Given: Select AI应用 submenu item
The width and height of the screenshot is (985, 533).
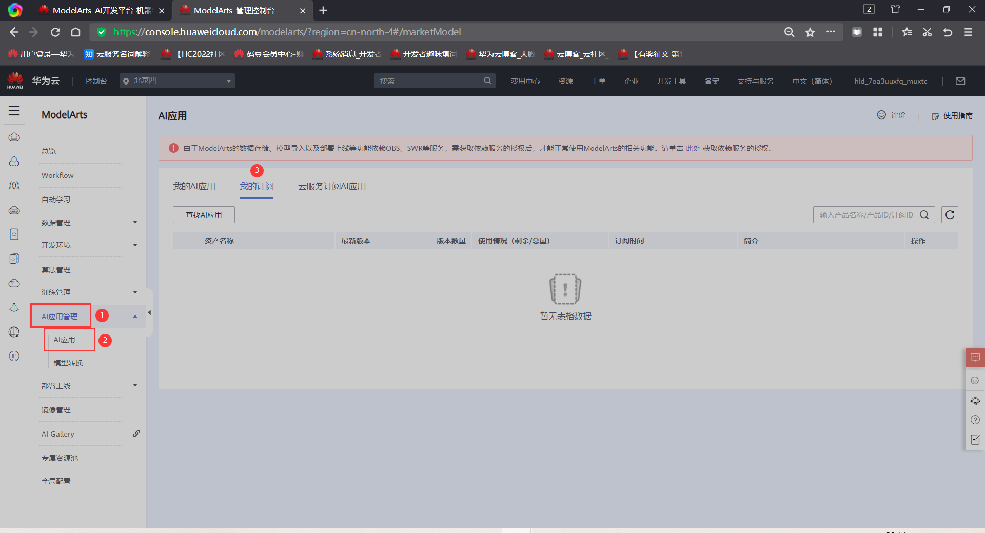Looking at the screenshot, I should pyautogui.click(x=64, y=340).
